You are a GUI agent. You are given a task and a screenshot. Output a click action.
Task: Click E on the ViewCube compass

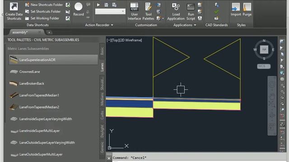coord(273,49)
